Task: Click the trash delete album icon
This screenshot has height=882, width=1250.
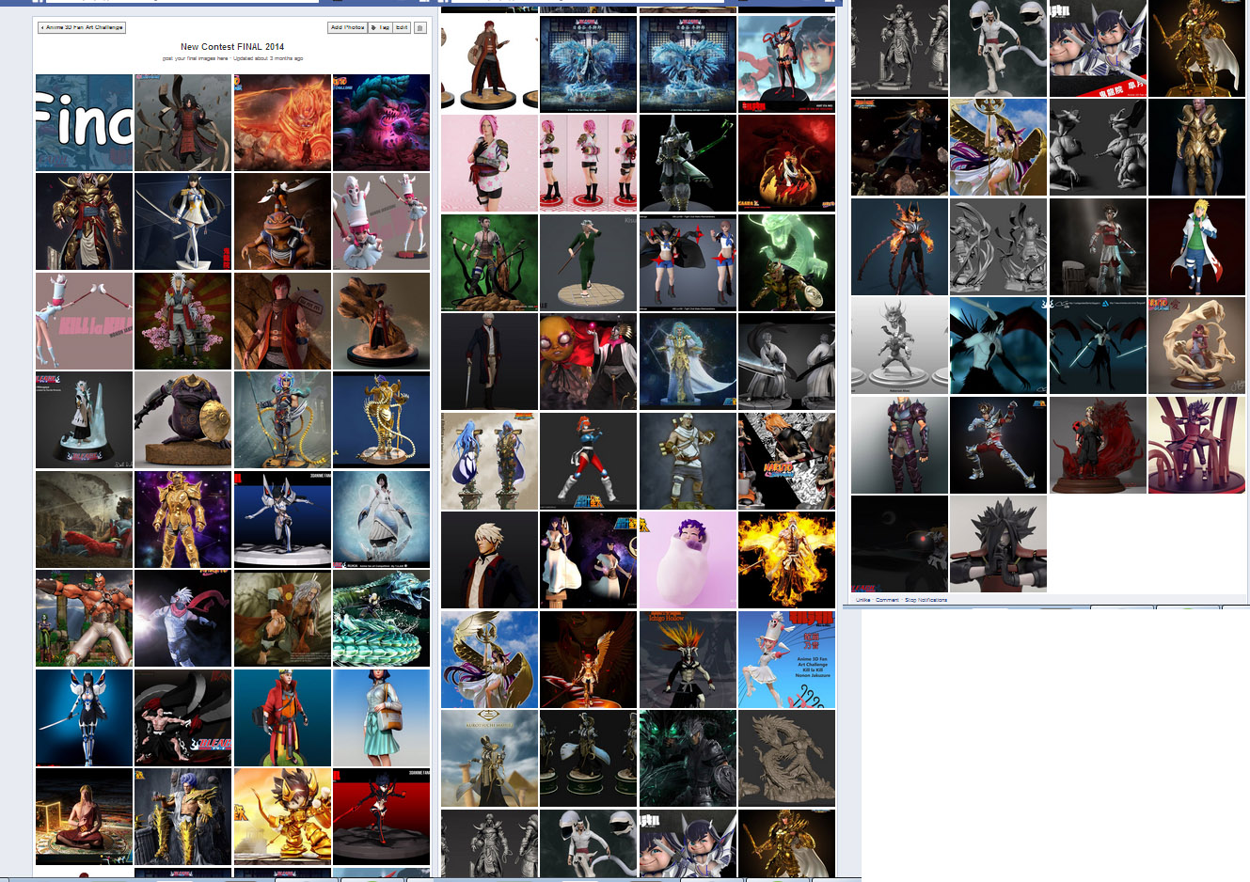Action: click(420, 27)
